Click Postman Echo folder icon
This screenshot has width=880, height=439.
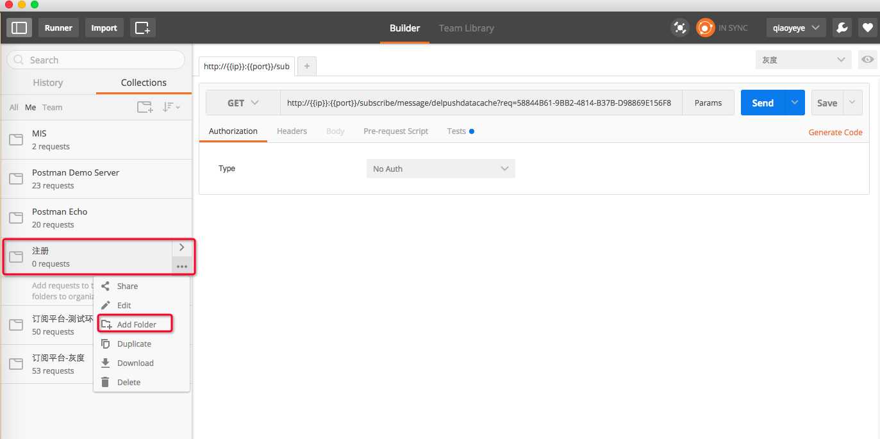(16, 218)
